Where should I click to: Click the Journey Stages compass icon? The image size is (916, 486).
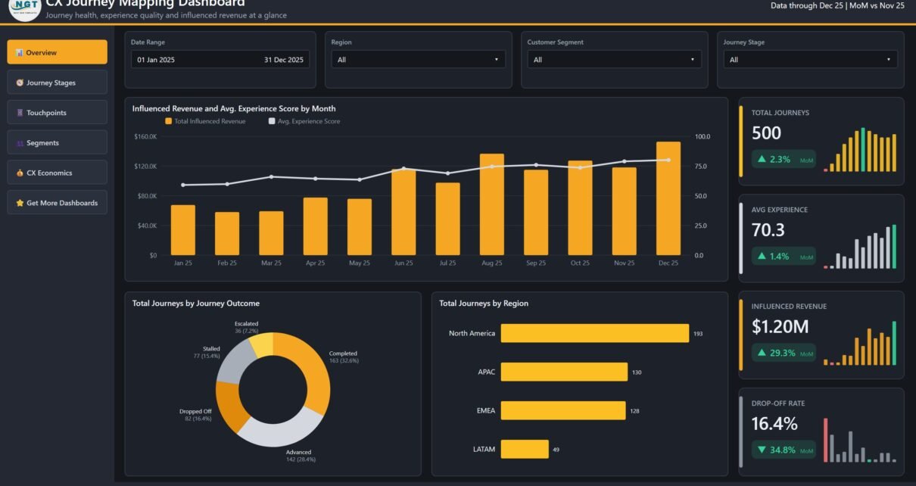pos(19,83)
